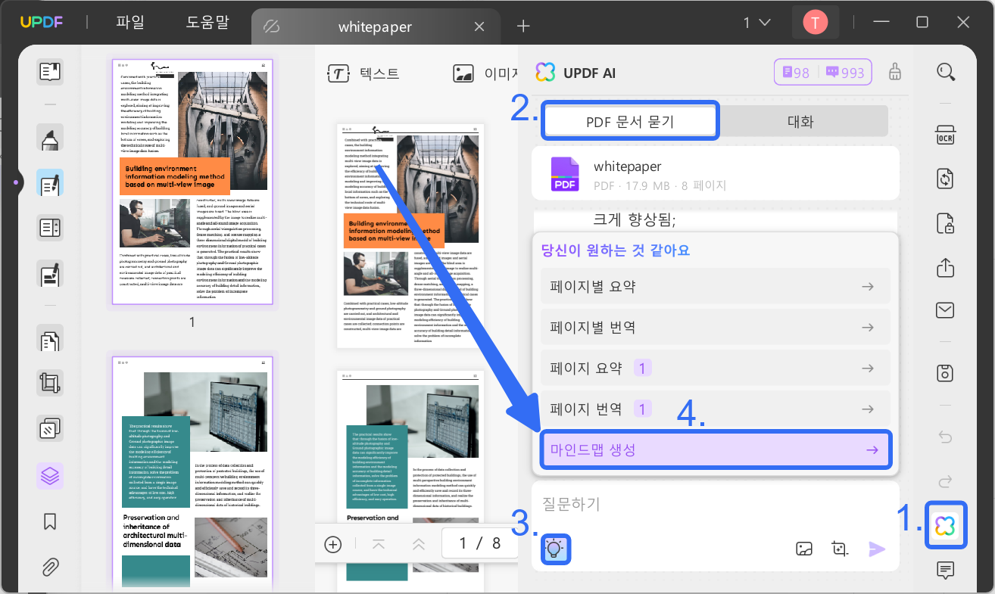Add a new tab with plus button

523,26
